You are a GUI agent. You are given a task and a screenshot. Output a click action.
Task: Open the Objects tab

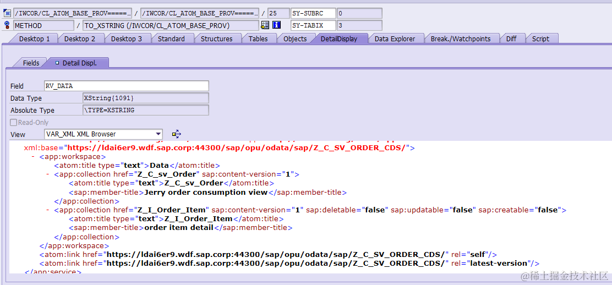[295, 39]
